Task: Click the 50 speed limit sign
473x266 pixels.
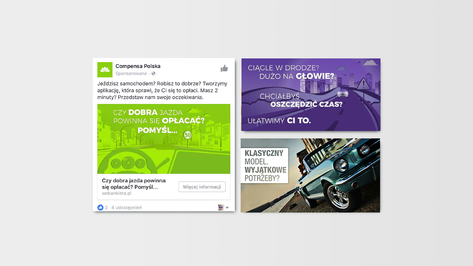Action: click(x=188, y=135)
